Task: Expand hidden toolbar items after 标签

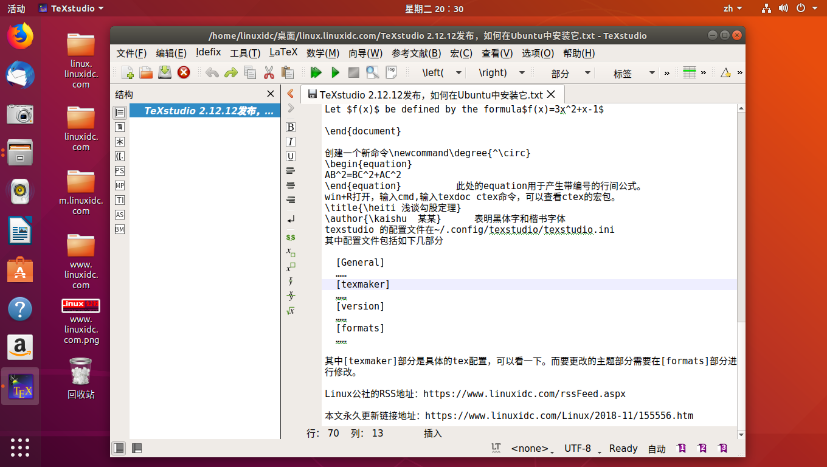Action: tap(667, 73)
